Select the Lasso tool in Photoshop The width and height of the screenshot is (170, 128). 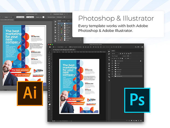click(x=49, y=57)
